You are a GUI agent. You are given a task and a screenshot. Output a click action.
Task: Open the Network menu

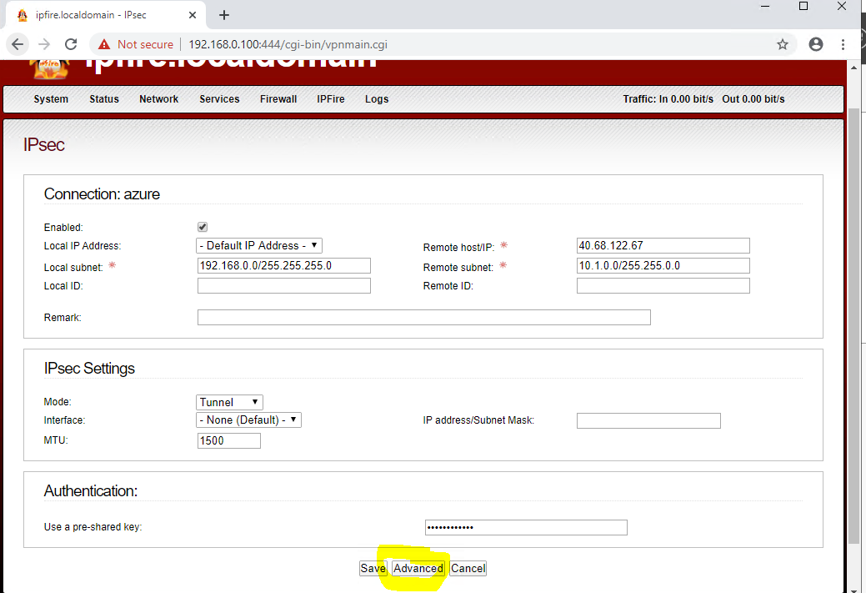pyautogui.click(x=158, y=99)
